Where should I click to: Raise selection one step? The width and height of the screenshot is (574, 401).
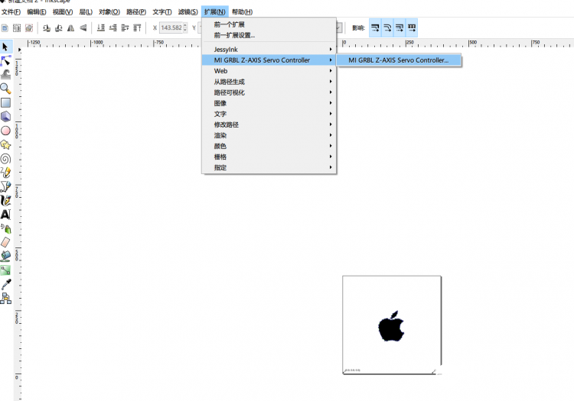click(126, 27)
